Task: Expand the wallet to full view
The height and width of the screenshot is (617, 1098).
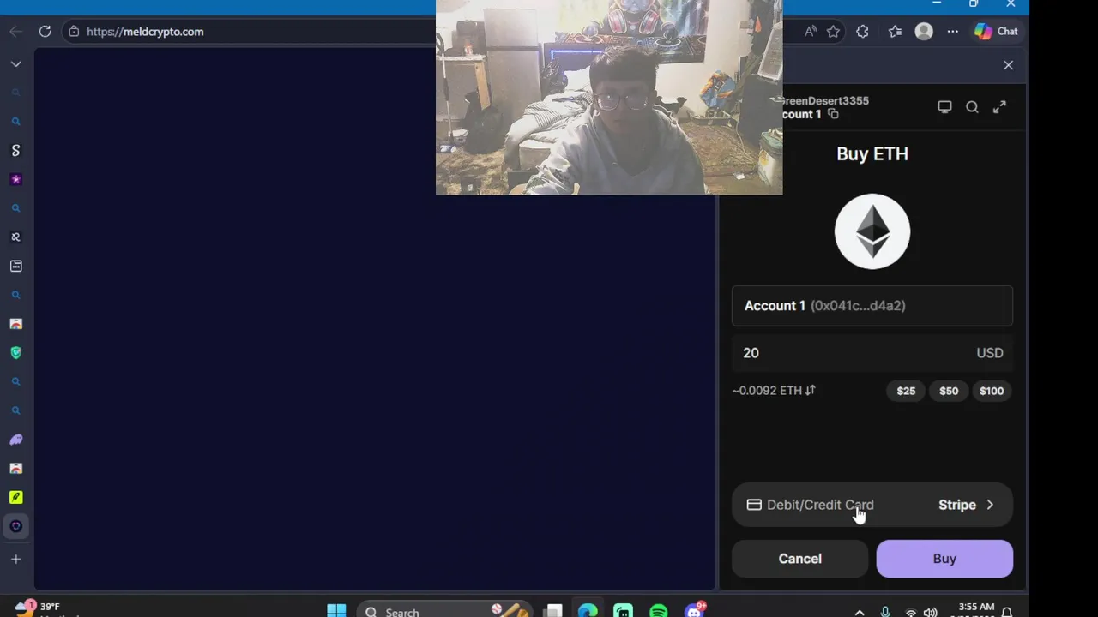Action: click(999, 107)
